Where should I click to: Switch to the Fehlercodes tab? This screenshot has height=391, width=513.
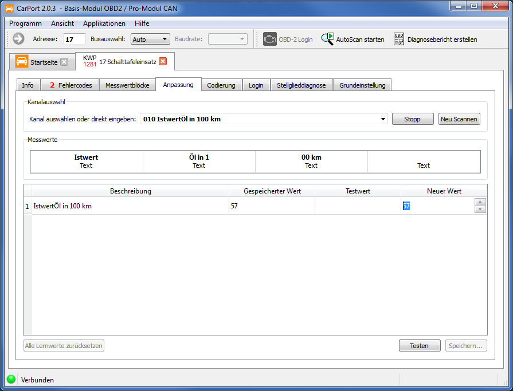tap(71, 85)
